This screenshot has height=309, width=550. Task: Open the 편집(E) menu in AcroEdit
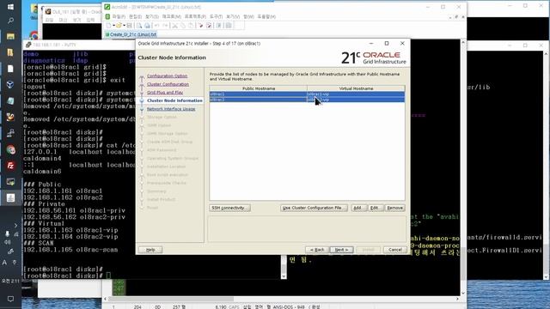click(x=135, y=16)
